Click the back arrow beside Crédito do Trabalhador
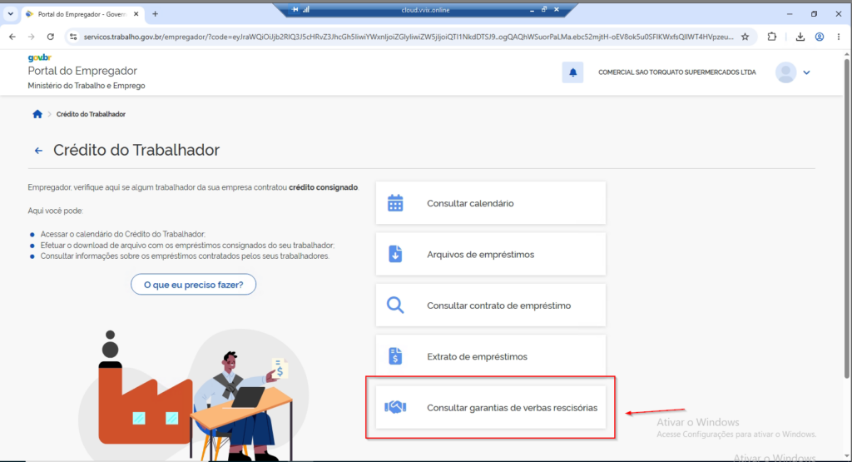Screen dimensions: 852x462 pos(38,151)
